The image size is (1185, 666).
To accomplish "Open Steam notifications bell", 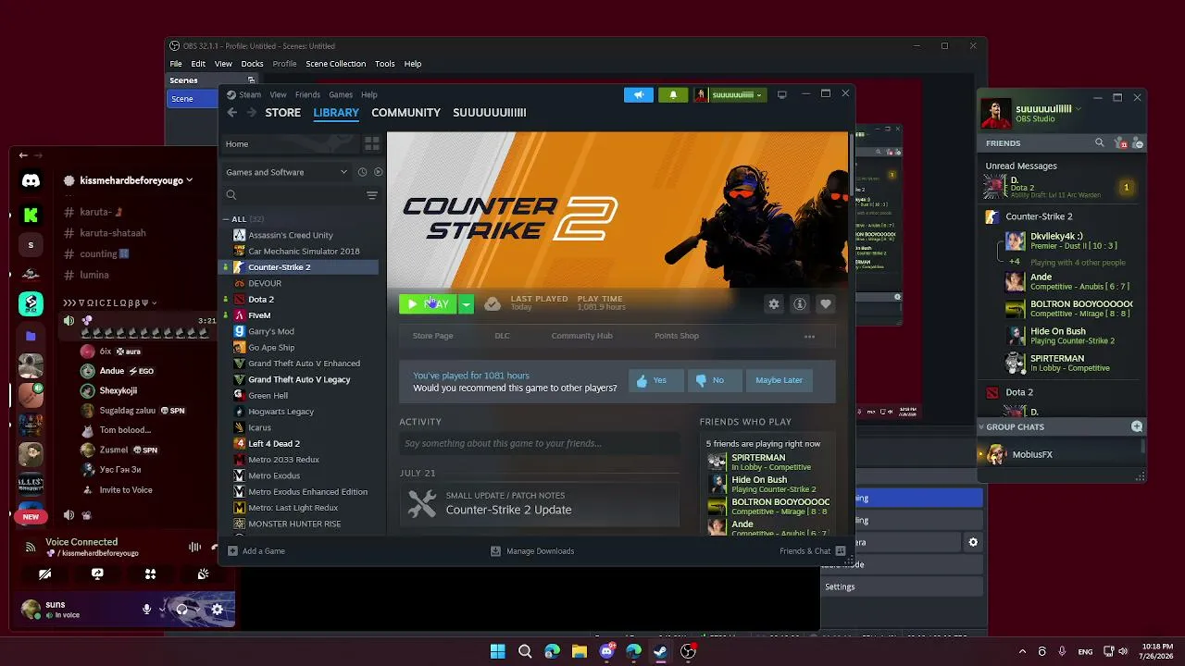I will [x=673, y=94].
